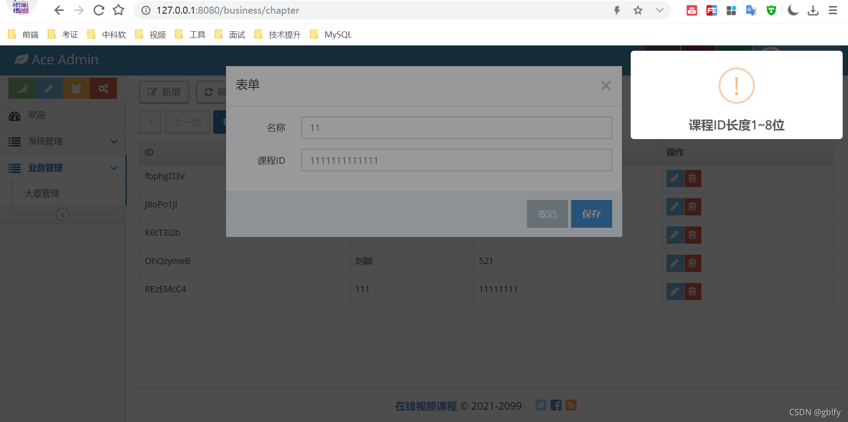Screen dimensions: 848x422
Task: Select the pencil icon in the sidebar shortcut bar
Action: tap(49, 88)
